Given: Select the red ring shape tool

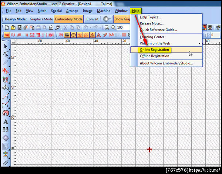Looking at the screenshot, I should click(6, 113).
